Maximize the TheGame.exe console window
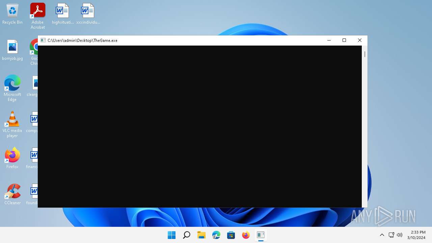The height and width of the screenshot is (243, 432). point(344,40)
